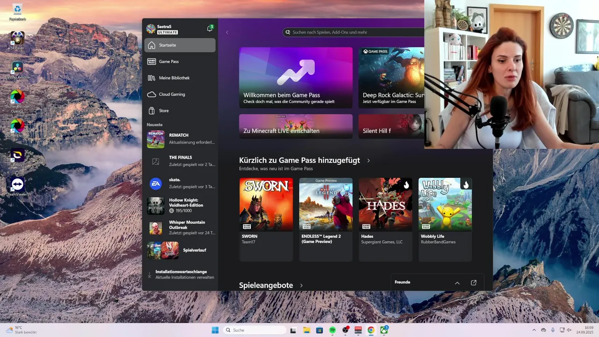Open Spotify from the taskbar
This screenshot has height=337, width=599.
(x=333, y=330)
